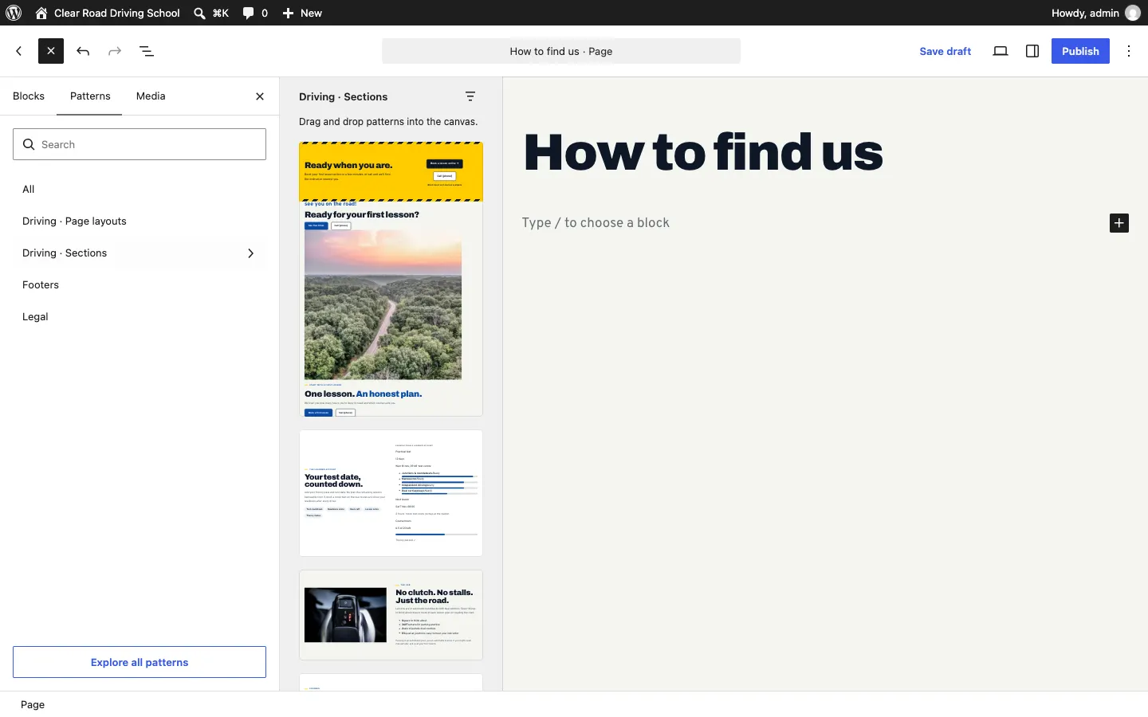The height and width of the screenshot is (717, 1148).
Task: Open the New content menu
Action: click(x=303, y=13)
